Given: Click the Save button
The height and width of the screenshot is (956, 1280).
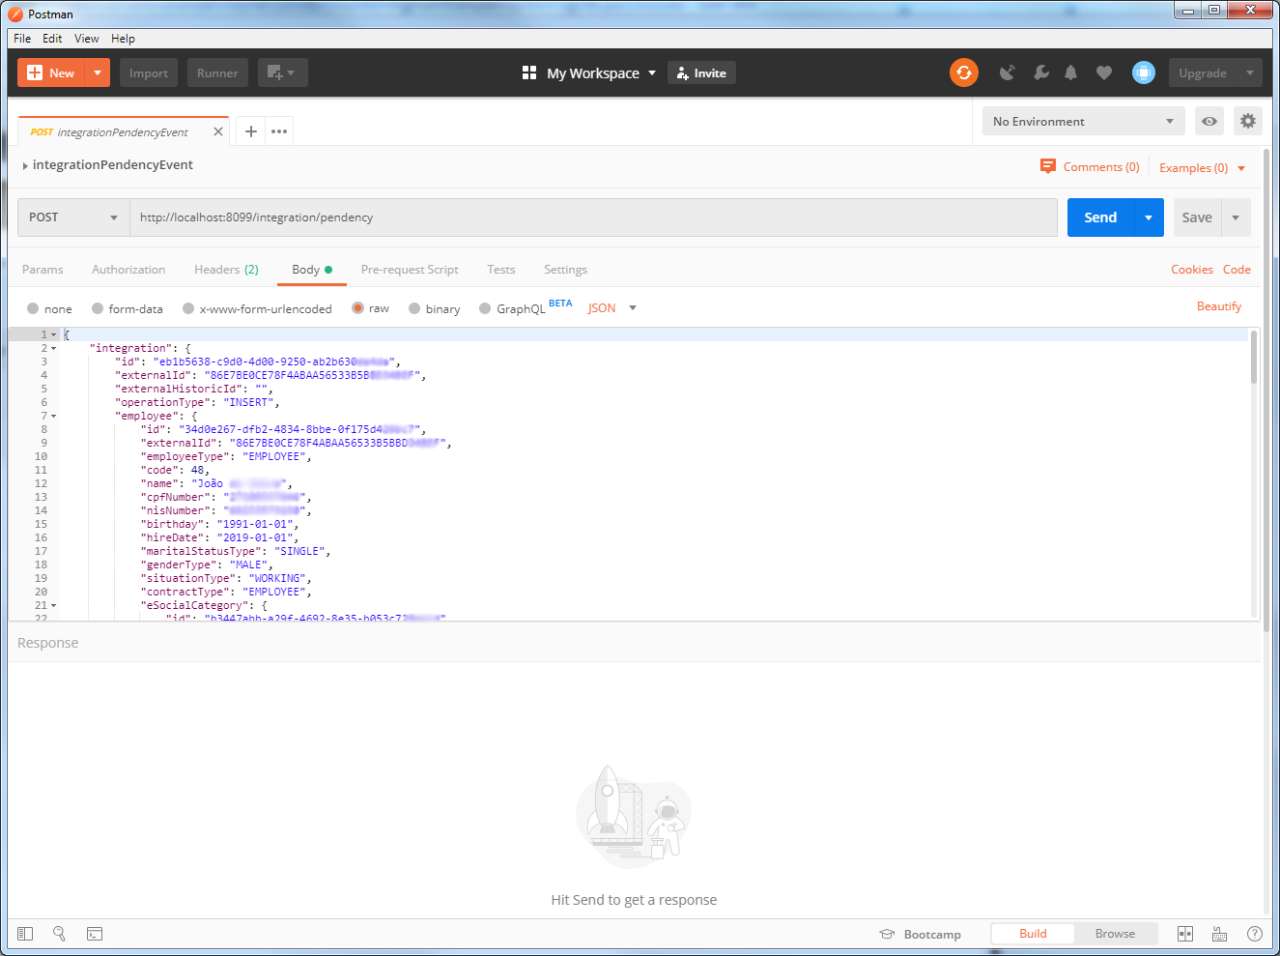Looking at the screenshot, I should point(1197,217).
